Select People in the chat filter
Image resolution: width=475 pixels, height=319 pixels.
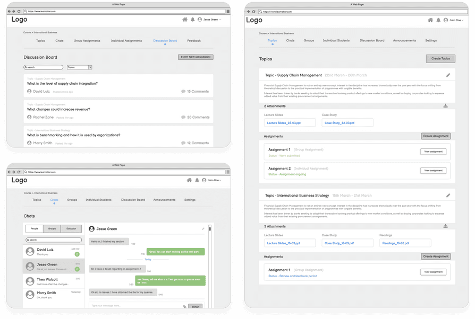click(34, 228)
